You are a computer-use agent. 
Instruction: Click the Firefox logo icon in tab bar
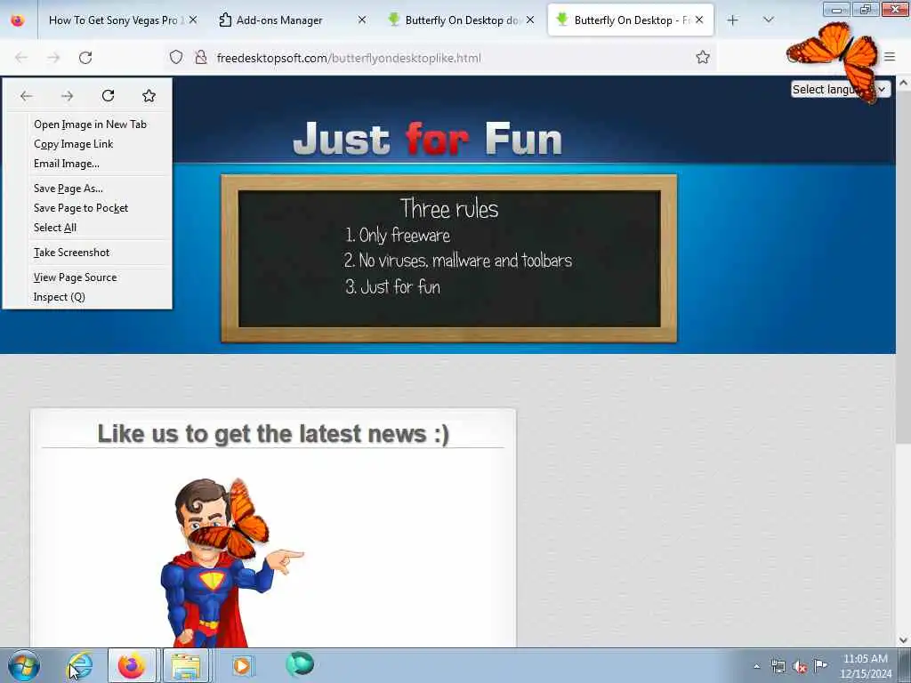18,20
